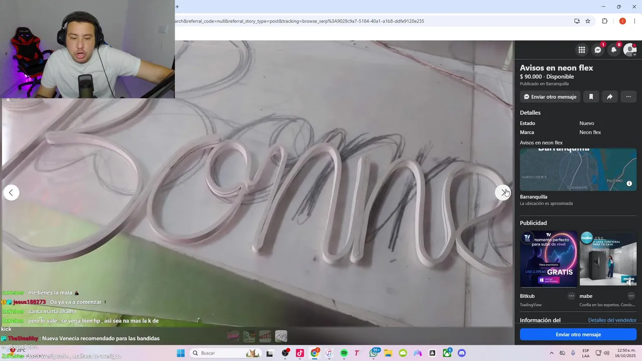Open the Facebook menu grid icon
This screenshot has width=642, height=361.
tap(582, 50)
